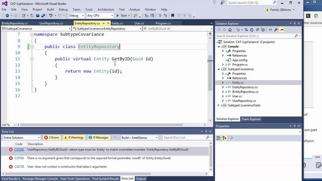The height and width of the screenshot is (181, 322).
Task: Click the Refresh icon in Solution Explorer
Action: [252, 30]
